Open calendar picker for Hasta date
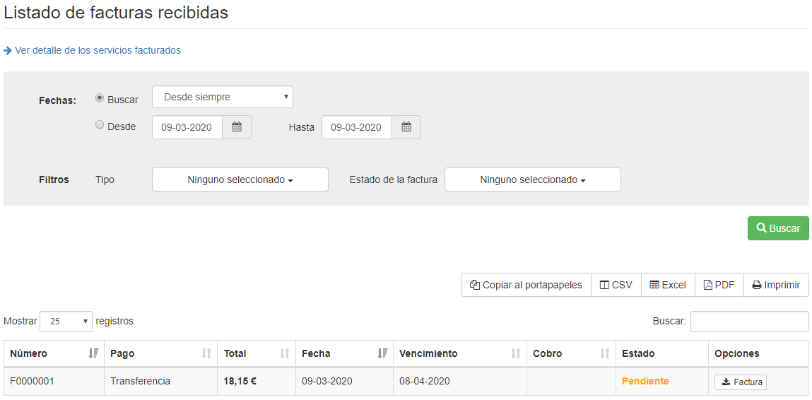The height and width of the screenshot is (400, 812). [406, 127]
